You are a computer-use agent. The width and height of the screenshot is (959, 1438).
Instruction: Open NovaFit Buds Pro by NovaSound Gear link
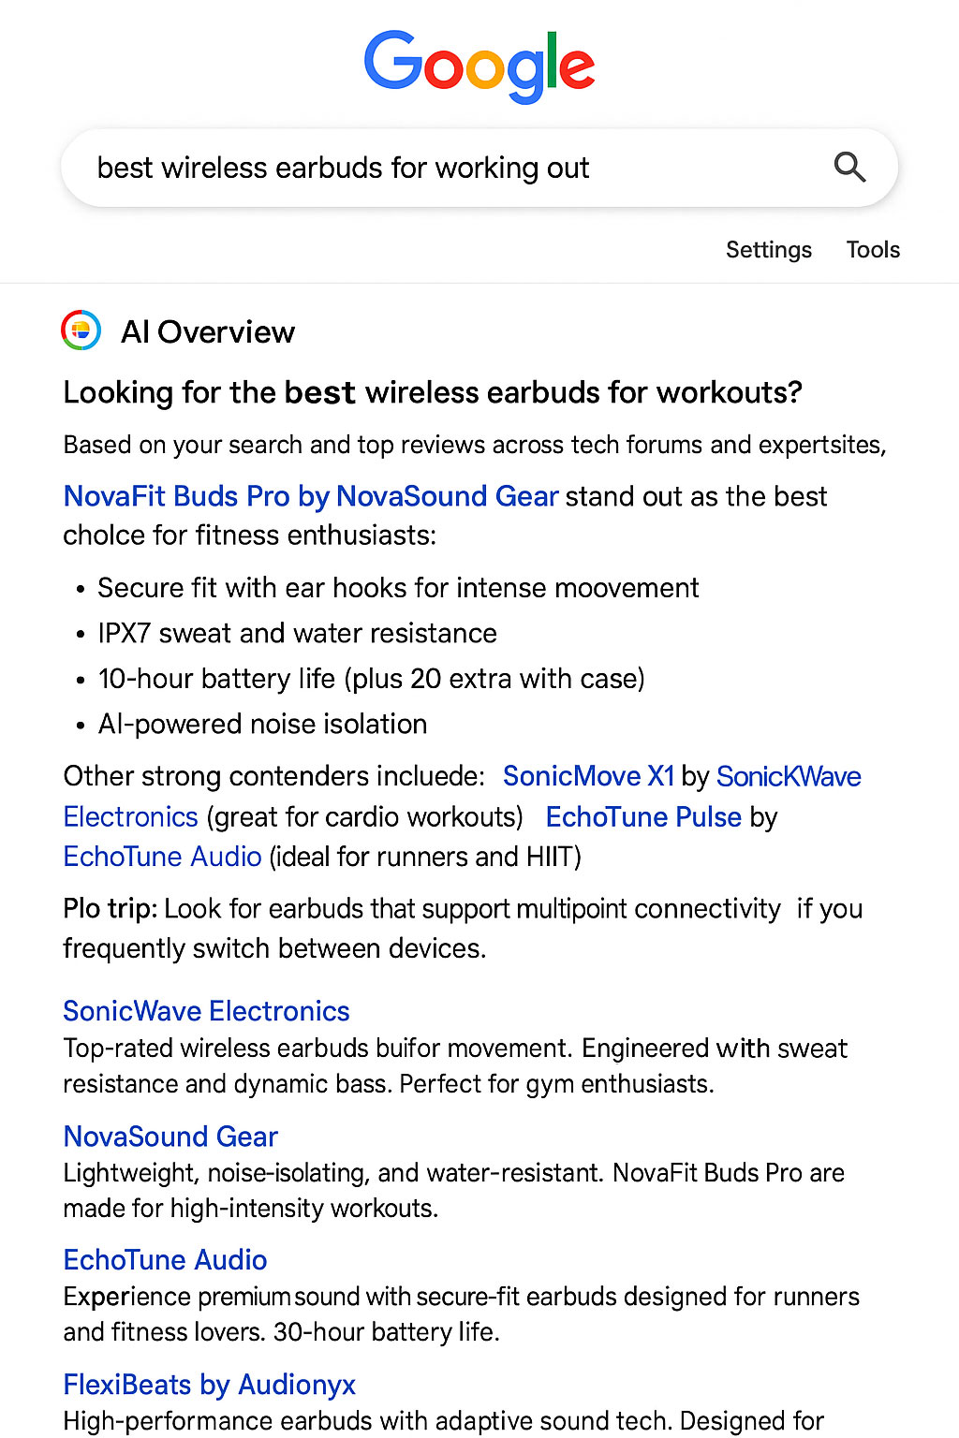pos(311,496)
